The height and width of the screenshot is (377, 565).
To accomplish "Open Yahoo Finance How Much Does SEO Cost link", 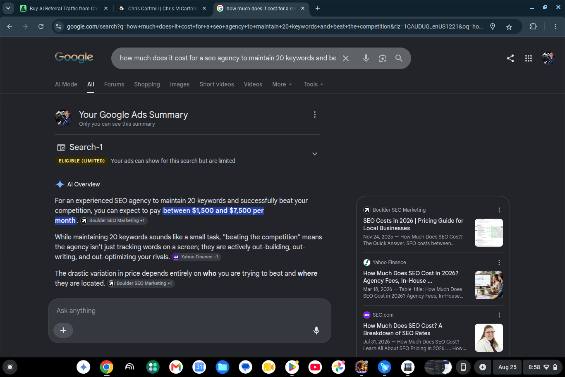I will point(411,277).
